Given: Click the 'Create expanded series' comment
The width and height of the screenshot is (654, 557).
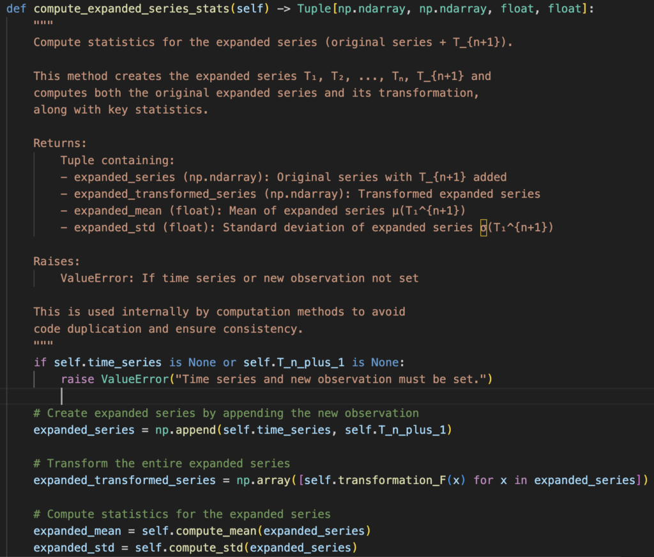Looking at the screenshot, I should pos(226,413).
